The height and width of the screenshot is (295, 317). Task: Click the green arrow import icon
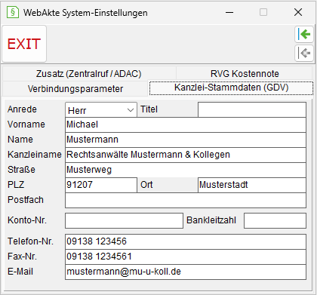[304, 34]
